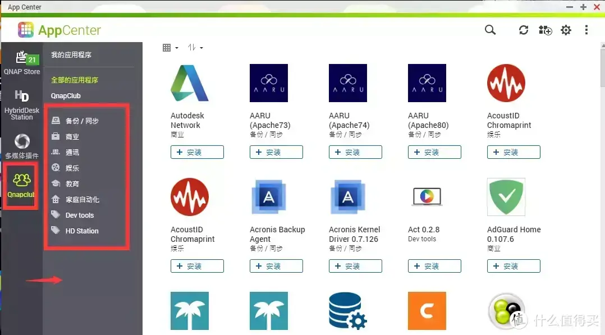This screenshot has height=335, width=605.
Task: Install AARU (Apache80)
Action: (x=434, y=152)
